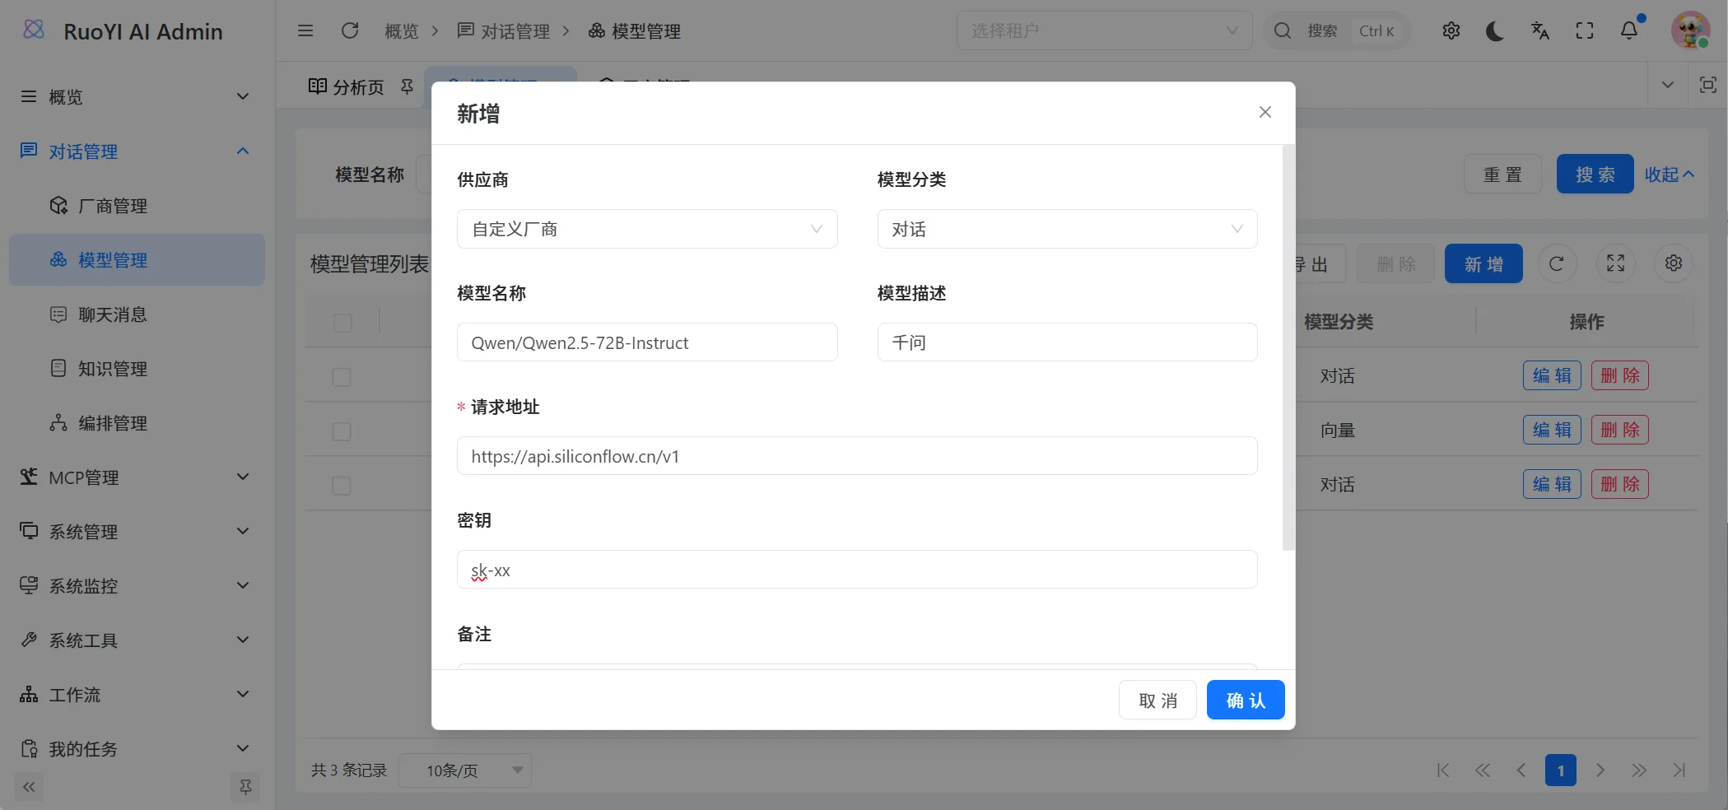
Task: Reload the table with circular refresh button
Action: [1556, 263]
